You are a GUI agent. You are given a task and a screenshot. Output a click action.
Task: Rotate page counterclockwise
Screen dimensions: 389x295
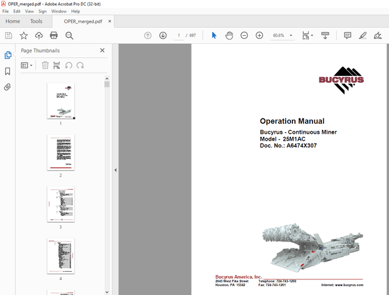pyautogui.click(x=68, y=65)
